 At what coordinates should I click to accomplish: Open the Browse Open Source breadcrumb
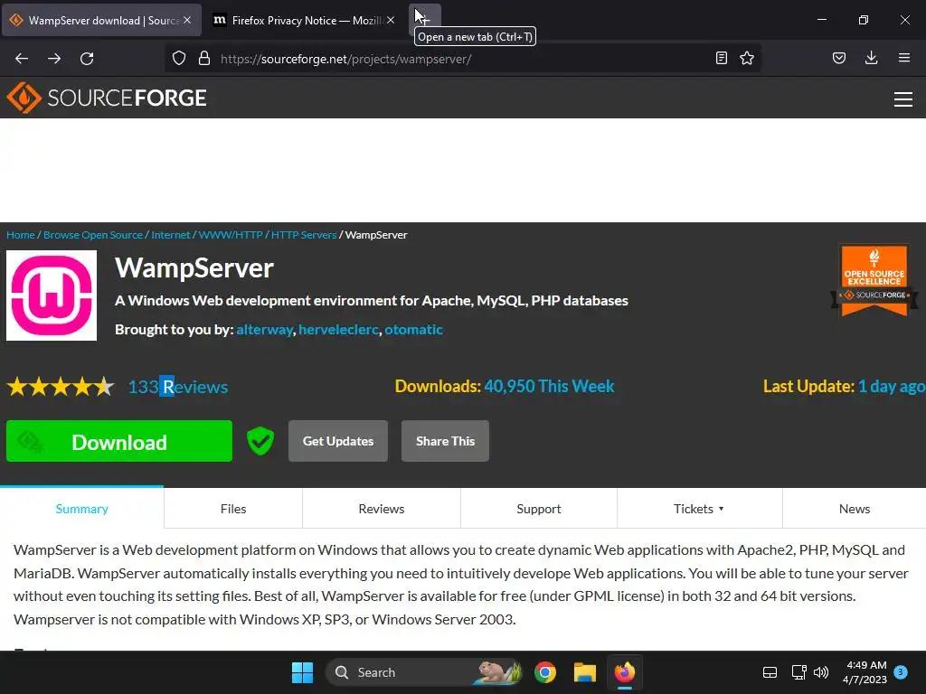[93, 235]
